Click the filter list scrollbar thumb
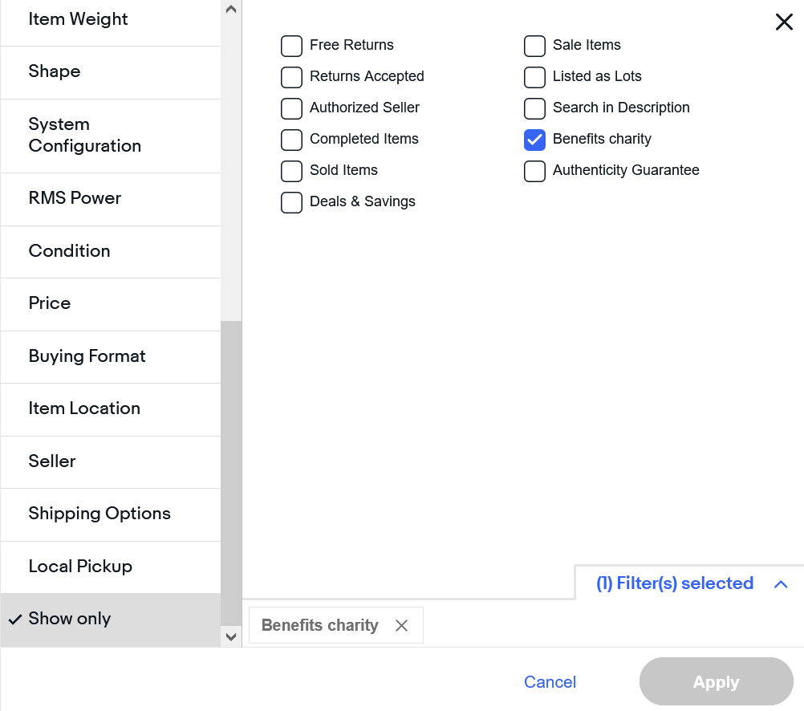804x711 pixels. coord(231,472)
